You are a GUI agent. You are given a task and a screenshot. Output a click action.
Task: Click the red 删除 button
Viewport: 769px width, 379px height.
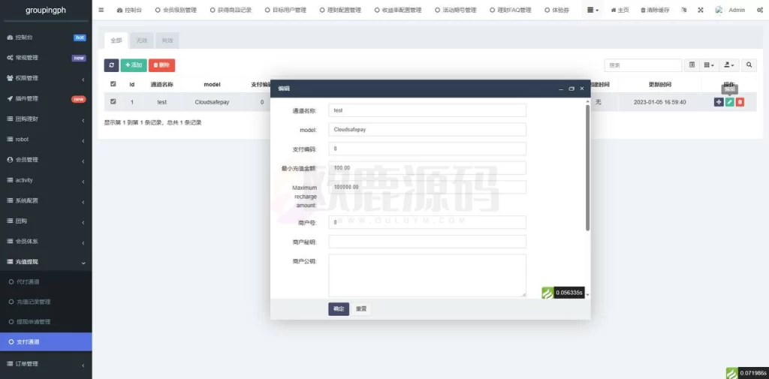tap(162, 65)
